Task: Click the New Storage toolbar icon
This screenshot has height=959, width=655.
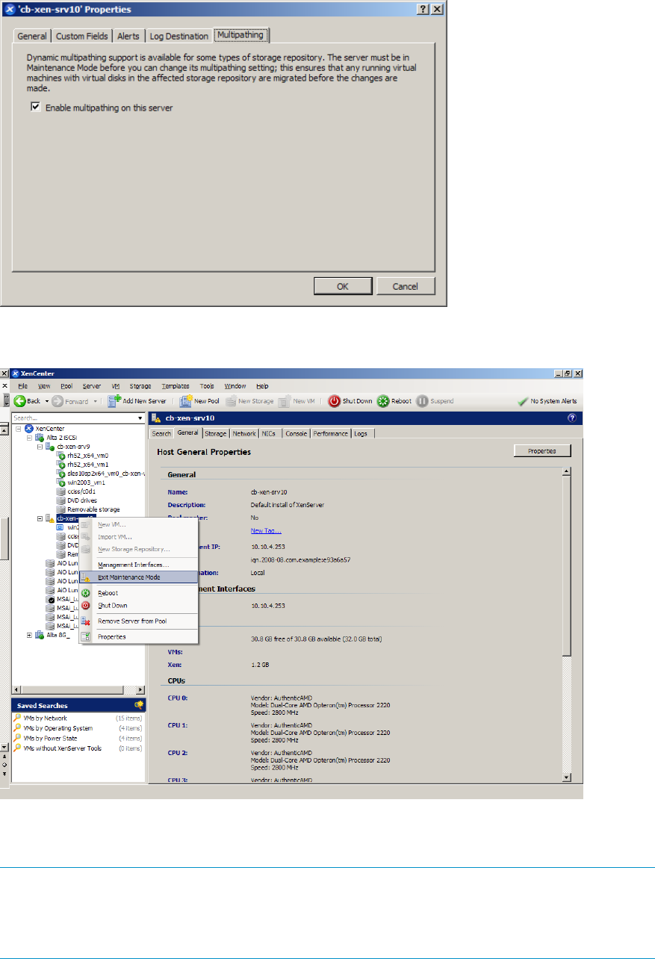Action: 232,401
